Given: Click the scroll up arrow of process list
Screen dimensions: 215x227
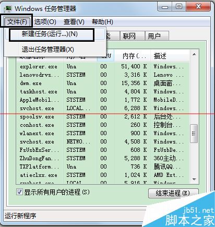Looking at the screenshot, I should pyautogui.click(x=194, y=55).
